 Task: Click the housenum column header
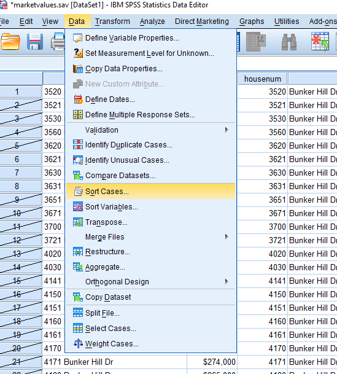coord(262,79)
